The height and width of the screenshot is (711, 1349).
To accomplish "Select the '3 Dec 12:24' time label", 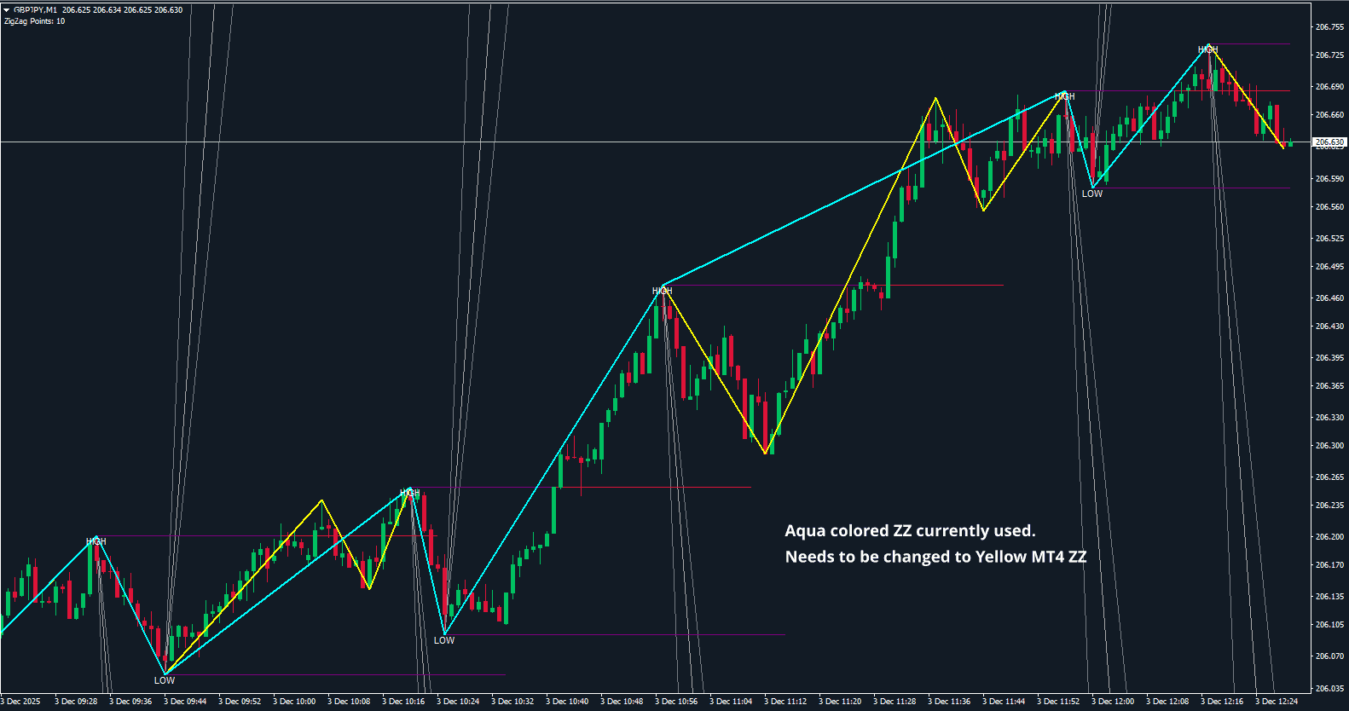I will pyautogui.click(x=1277, y=702).
